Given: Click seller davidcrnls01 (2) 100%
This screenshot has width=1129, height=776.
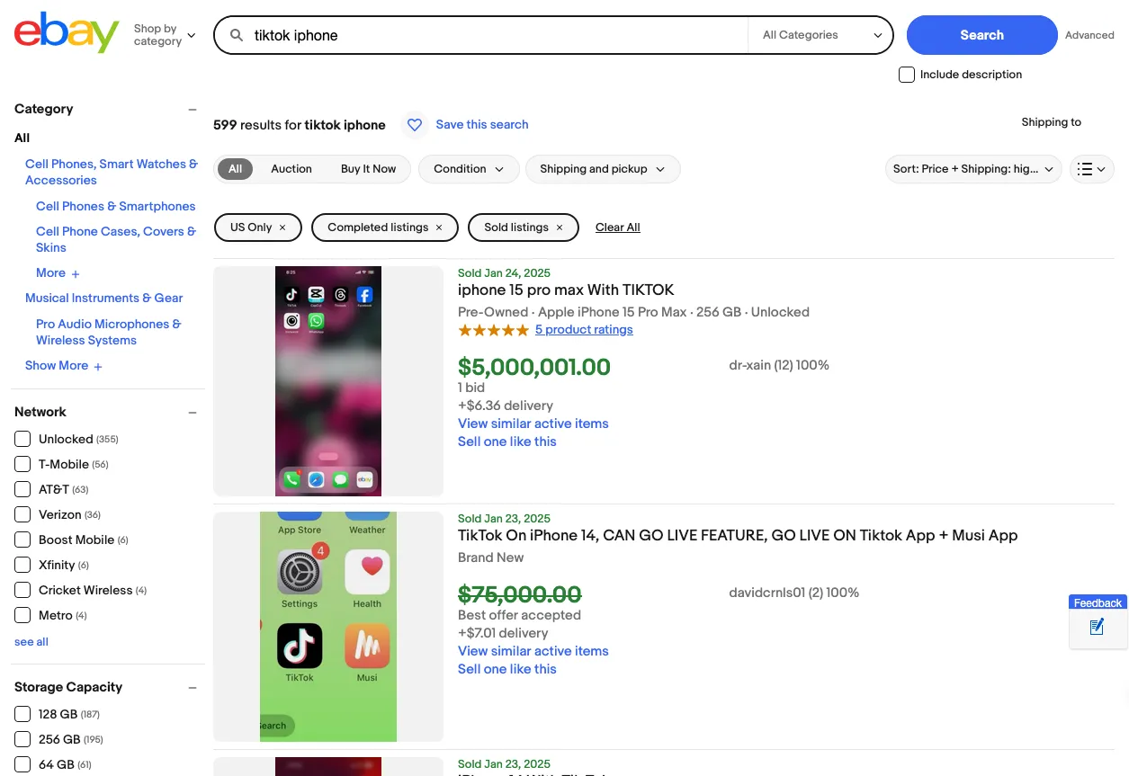Looking at the screenshot, I should pos(794,593).
